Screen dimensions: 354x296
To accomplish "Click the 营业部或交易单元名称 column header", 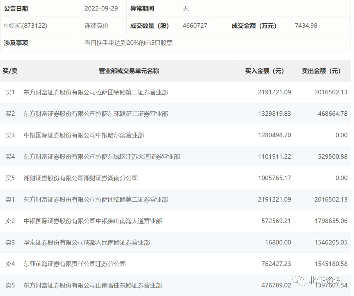I will pos(129,71).
